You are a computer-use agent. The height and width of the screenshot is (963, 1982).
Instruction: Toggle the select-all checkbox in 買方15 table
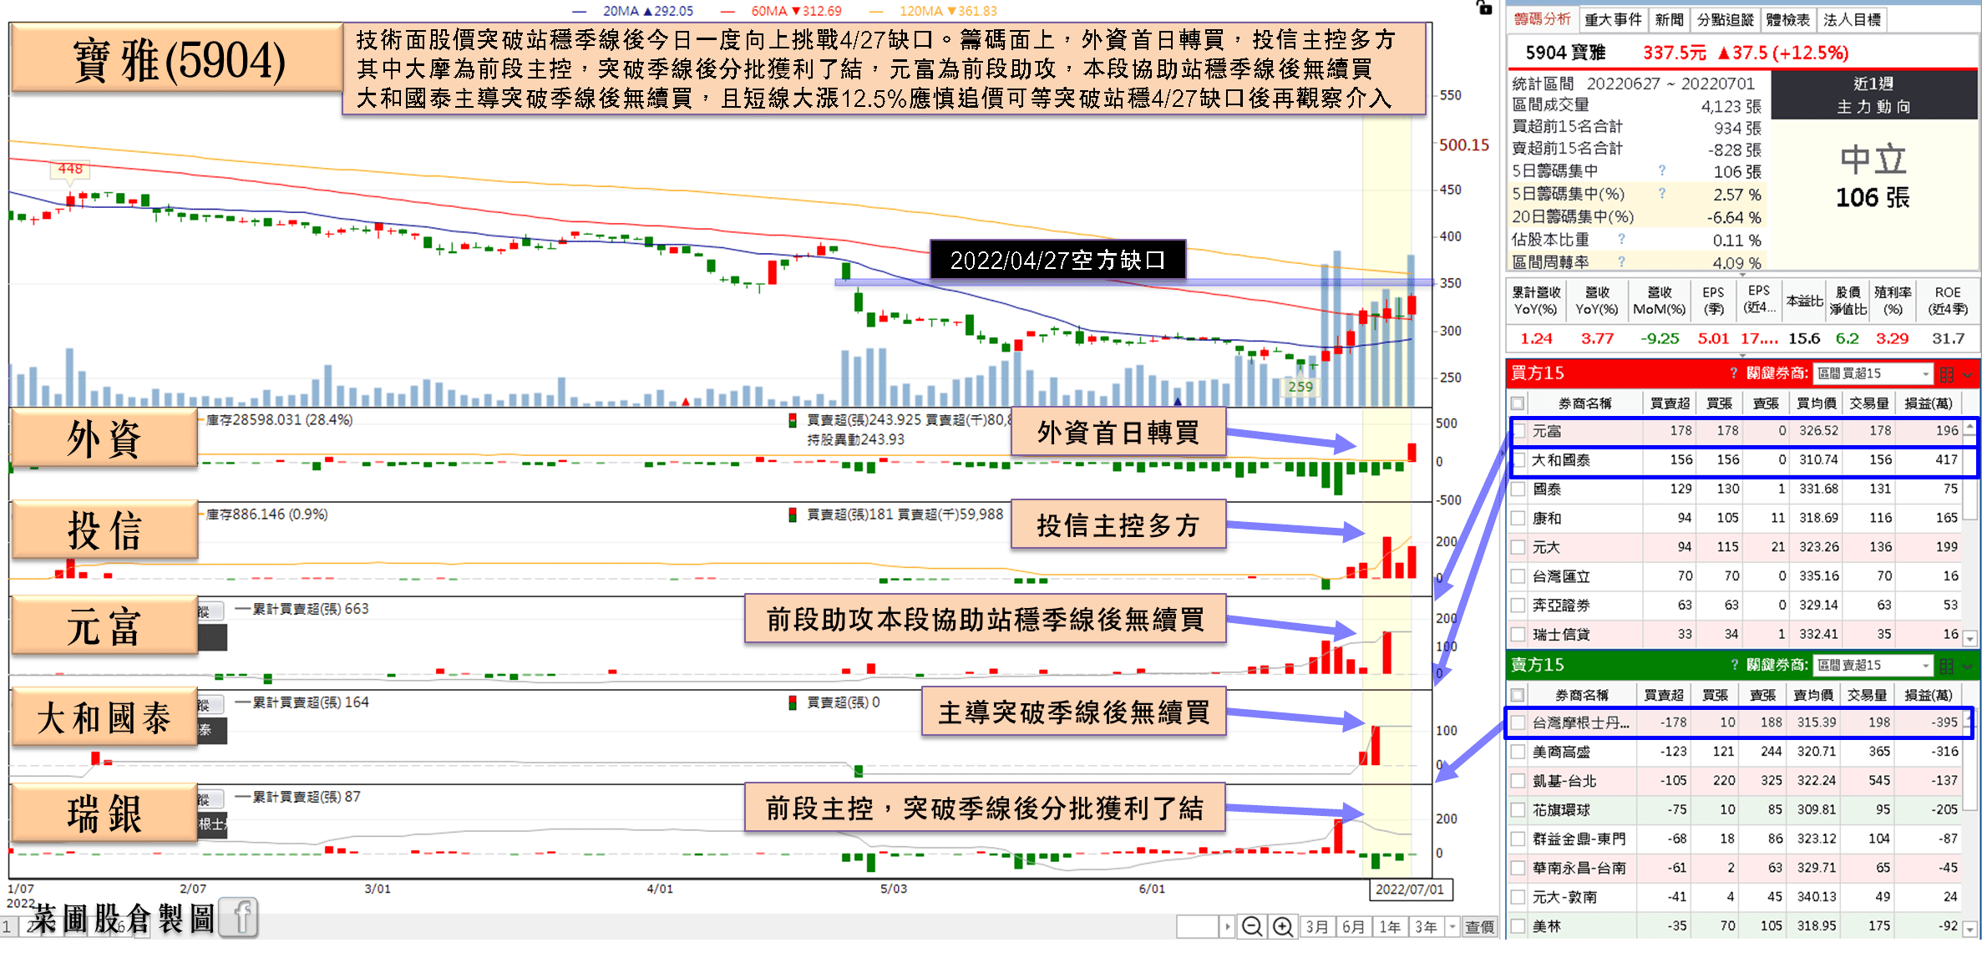pos(1518,403)
